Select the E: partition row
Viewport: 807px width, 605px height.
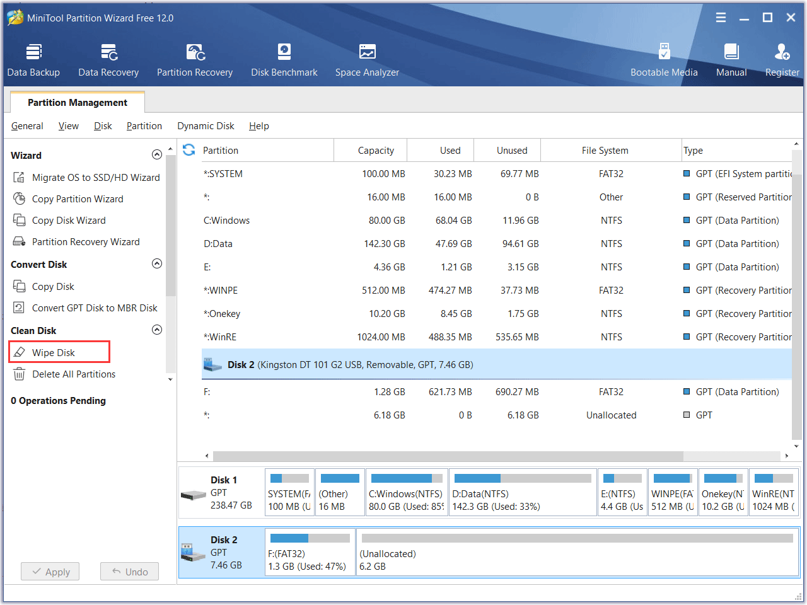point(496,267)
